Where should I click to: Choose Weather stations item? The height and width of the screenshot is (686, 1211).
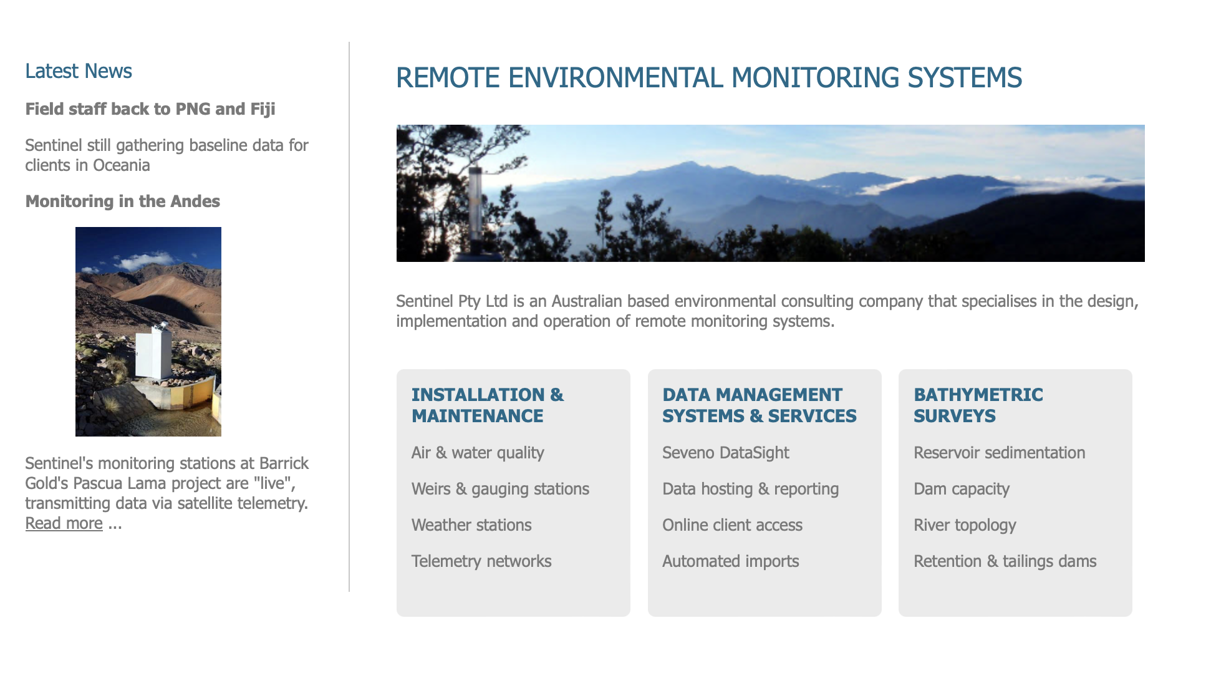coord(471,525)
